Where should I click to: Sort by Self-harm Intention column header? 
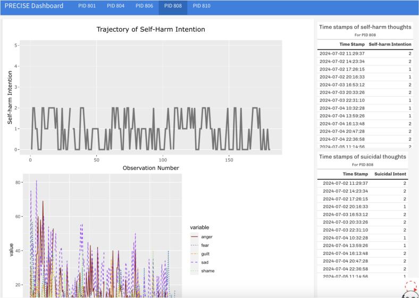tap(390, 44)
